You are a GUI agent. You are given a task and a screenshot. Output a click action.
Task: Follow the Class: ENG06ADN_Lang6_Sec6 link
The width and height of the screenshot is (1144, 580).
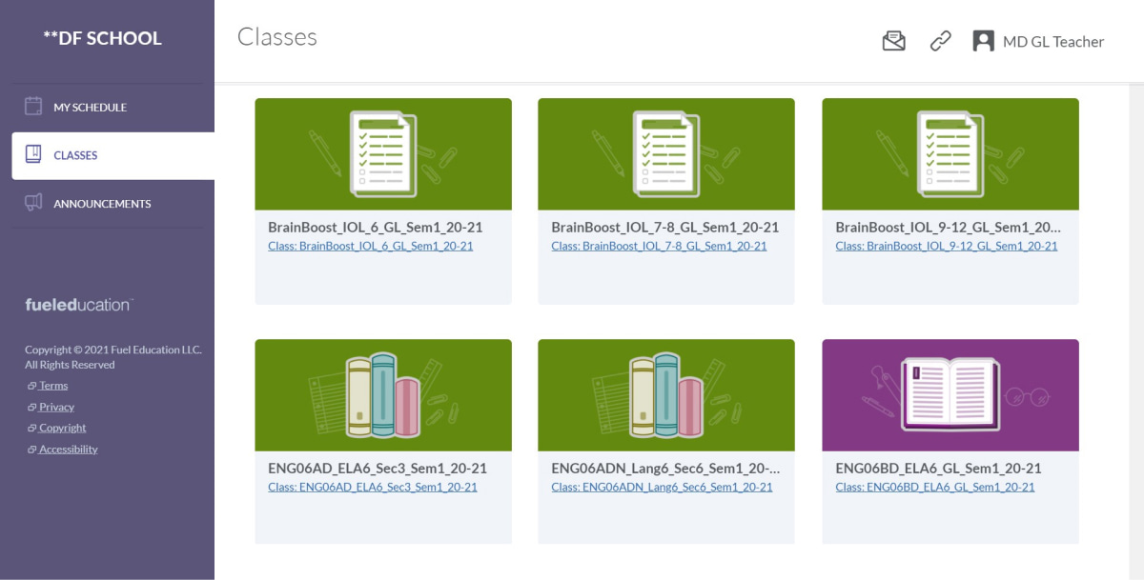pyautogui.click(x=662, y=487)
